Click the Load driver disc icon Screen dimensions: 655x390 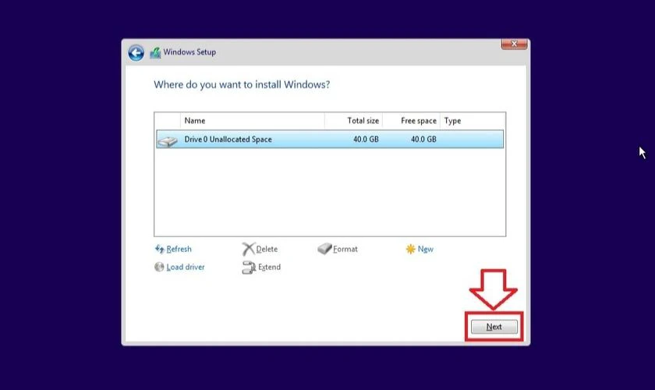[x=159, y=267]
